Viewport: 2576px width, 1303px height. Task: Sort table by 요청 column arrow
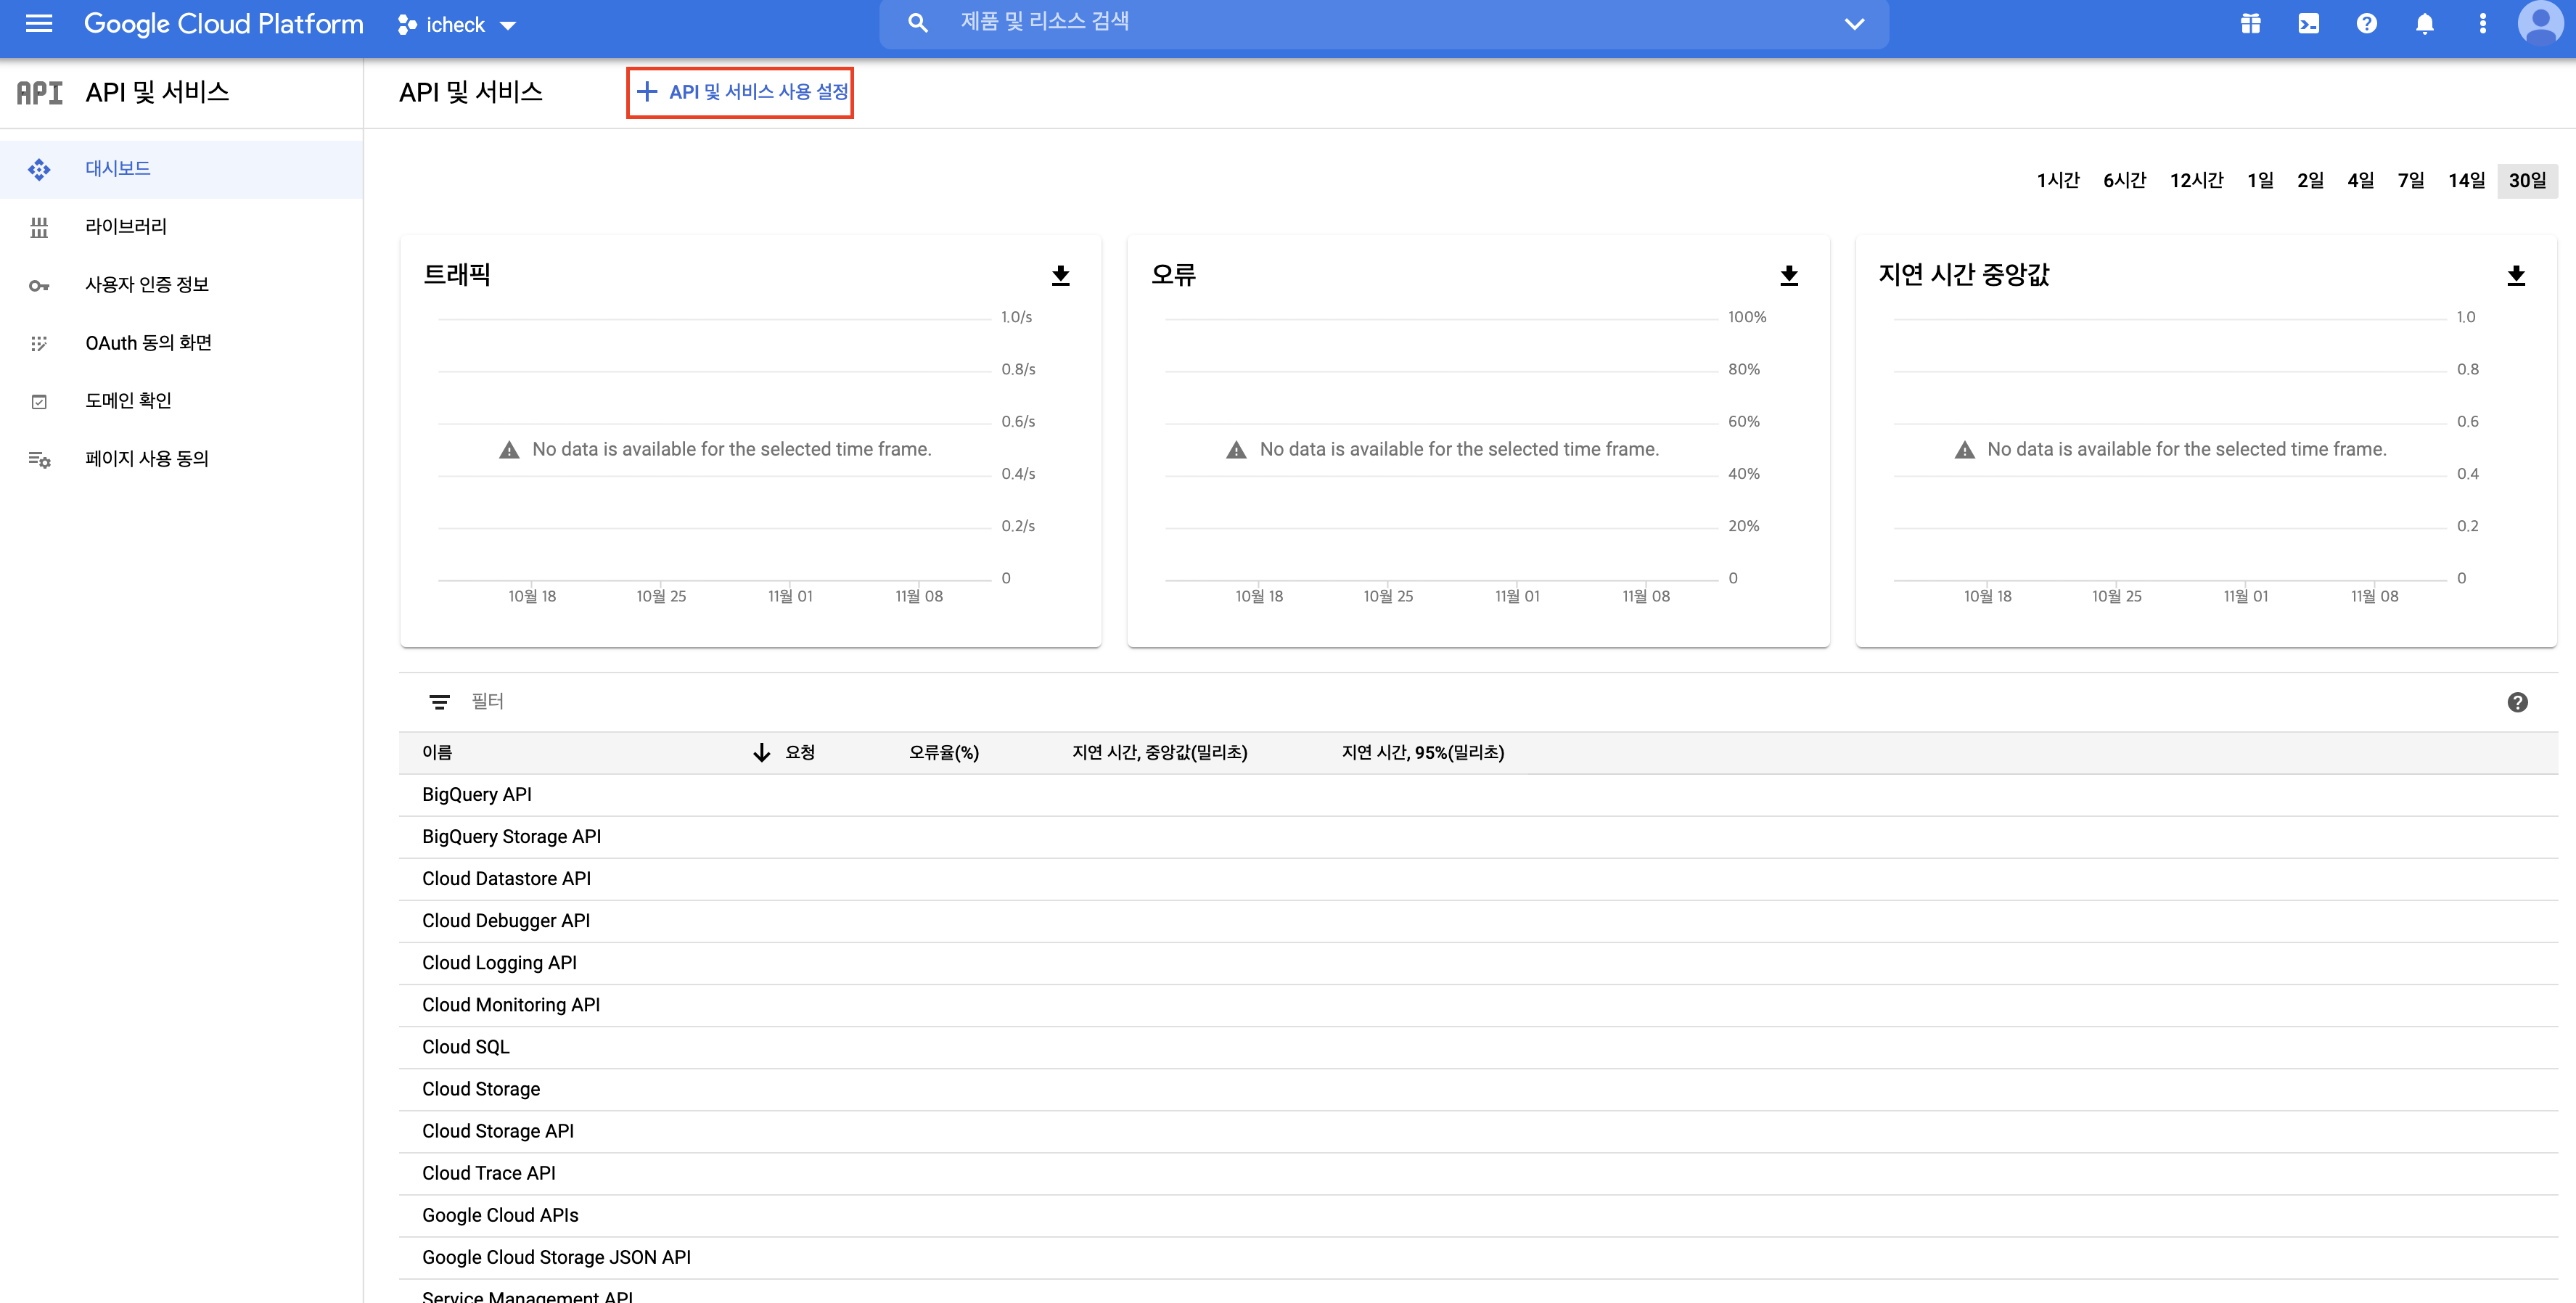point(762,752)
